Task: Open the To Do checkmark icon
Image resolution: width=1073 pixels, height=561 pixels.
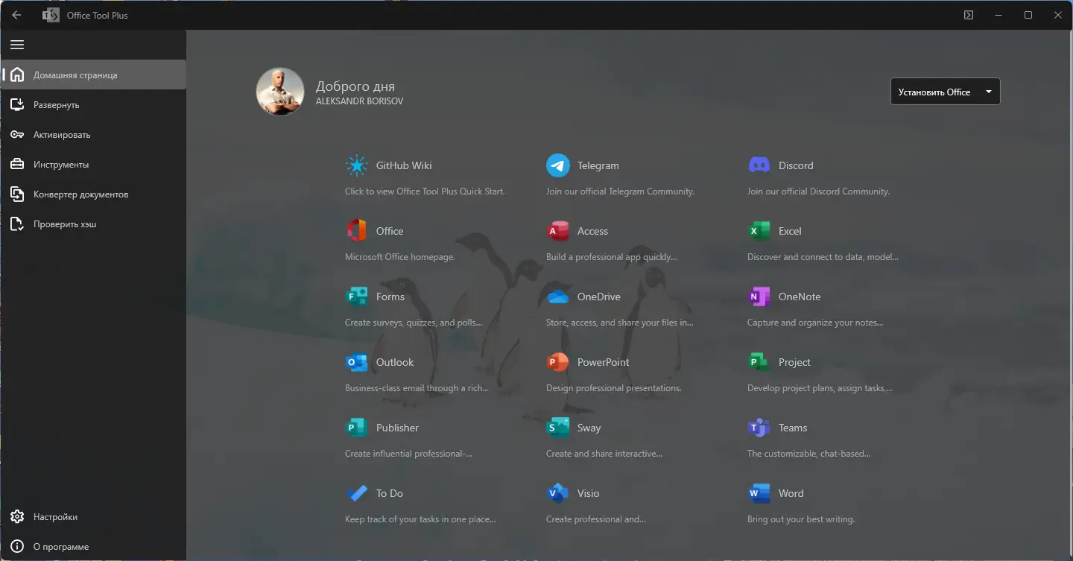Action: coord(357,493)
